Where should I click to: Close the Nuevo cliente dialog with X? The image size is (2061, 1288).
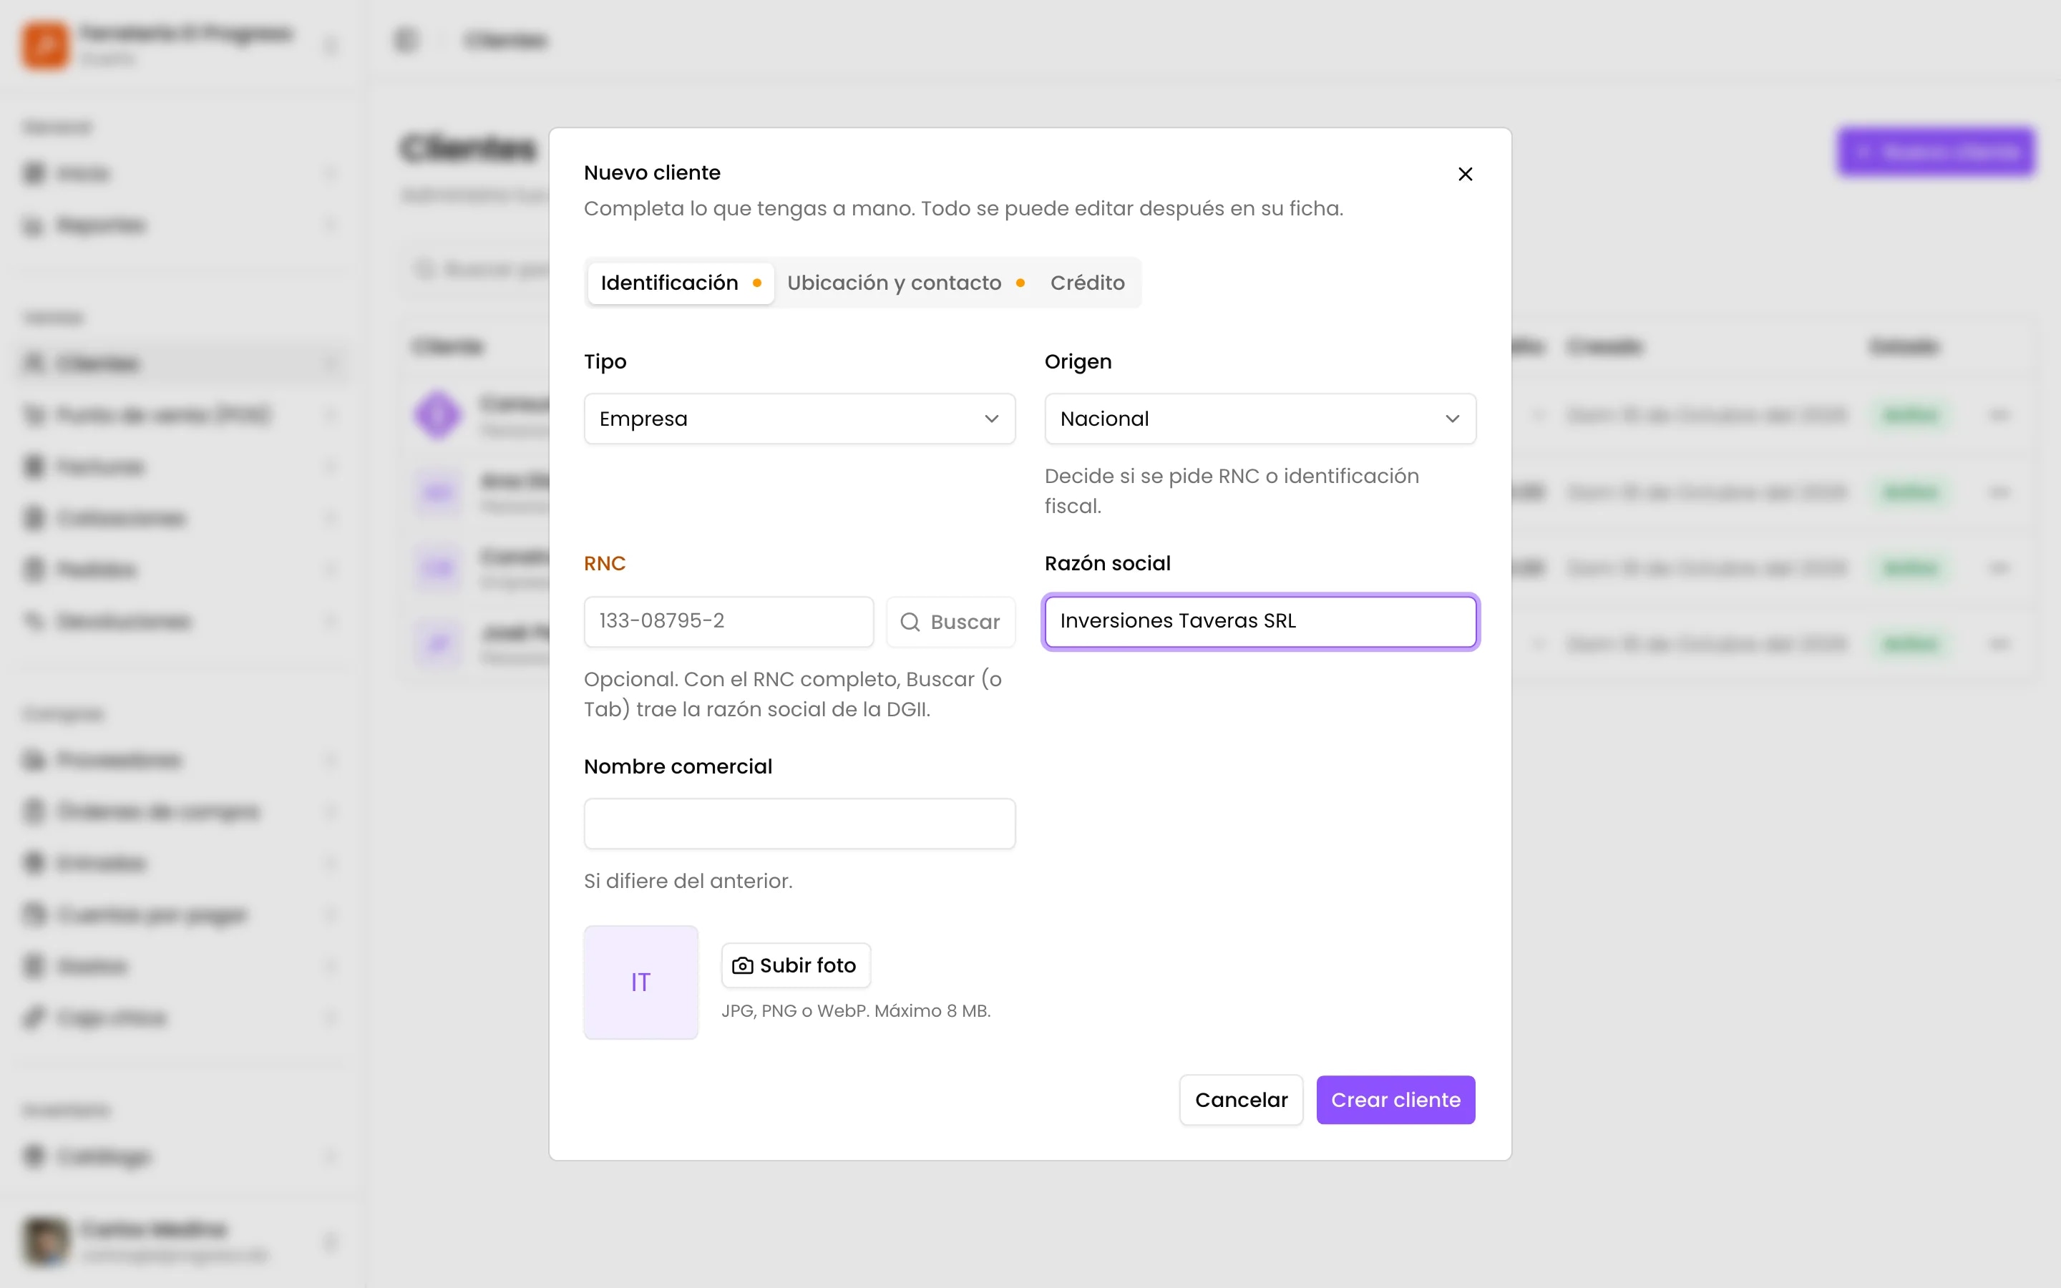1465,174
